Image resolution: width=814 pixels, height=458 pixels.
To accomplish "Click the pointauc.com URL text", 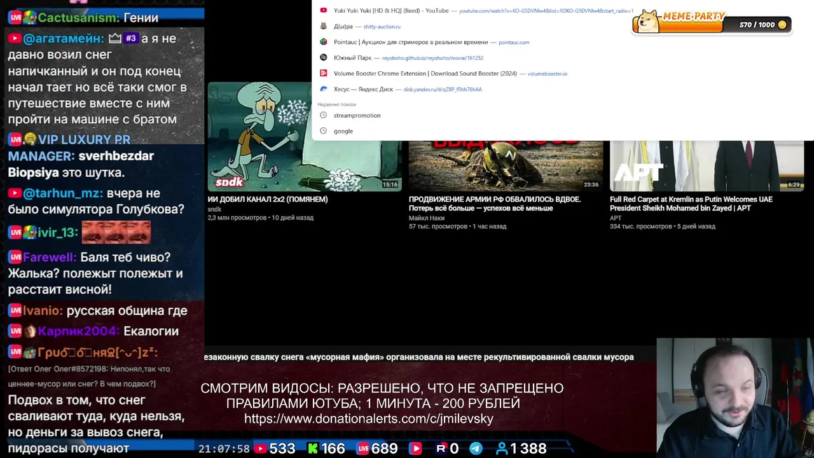I will (x=514, y=42).
